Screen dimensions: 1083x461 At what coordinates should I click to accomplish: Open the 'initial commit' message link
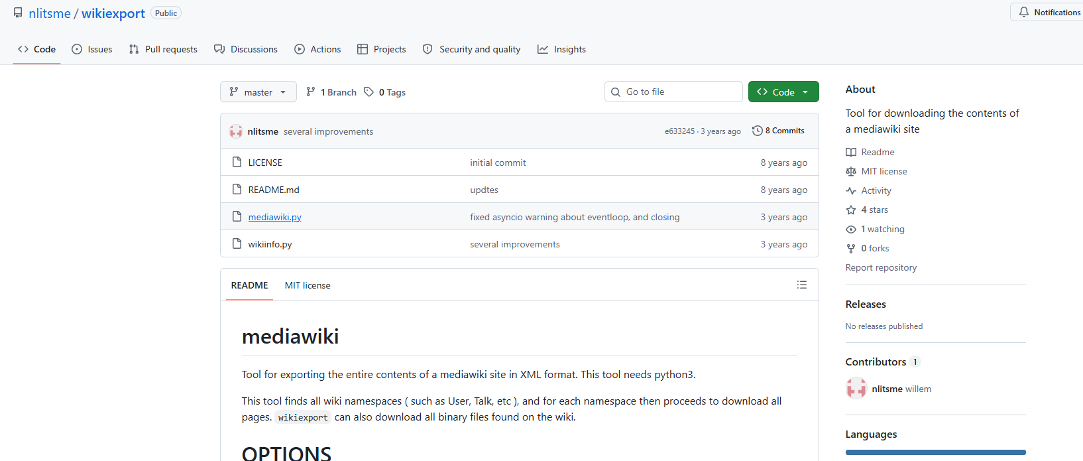(498, 163)
